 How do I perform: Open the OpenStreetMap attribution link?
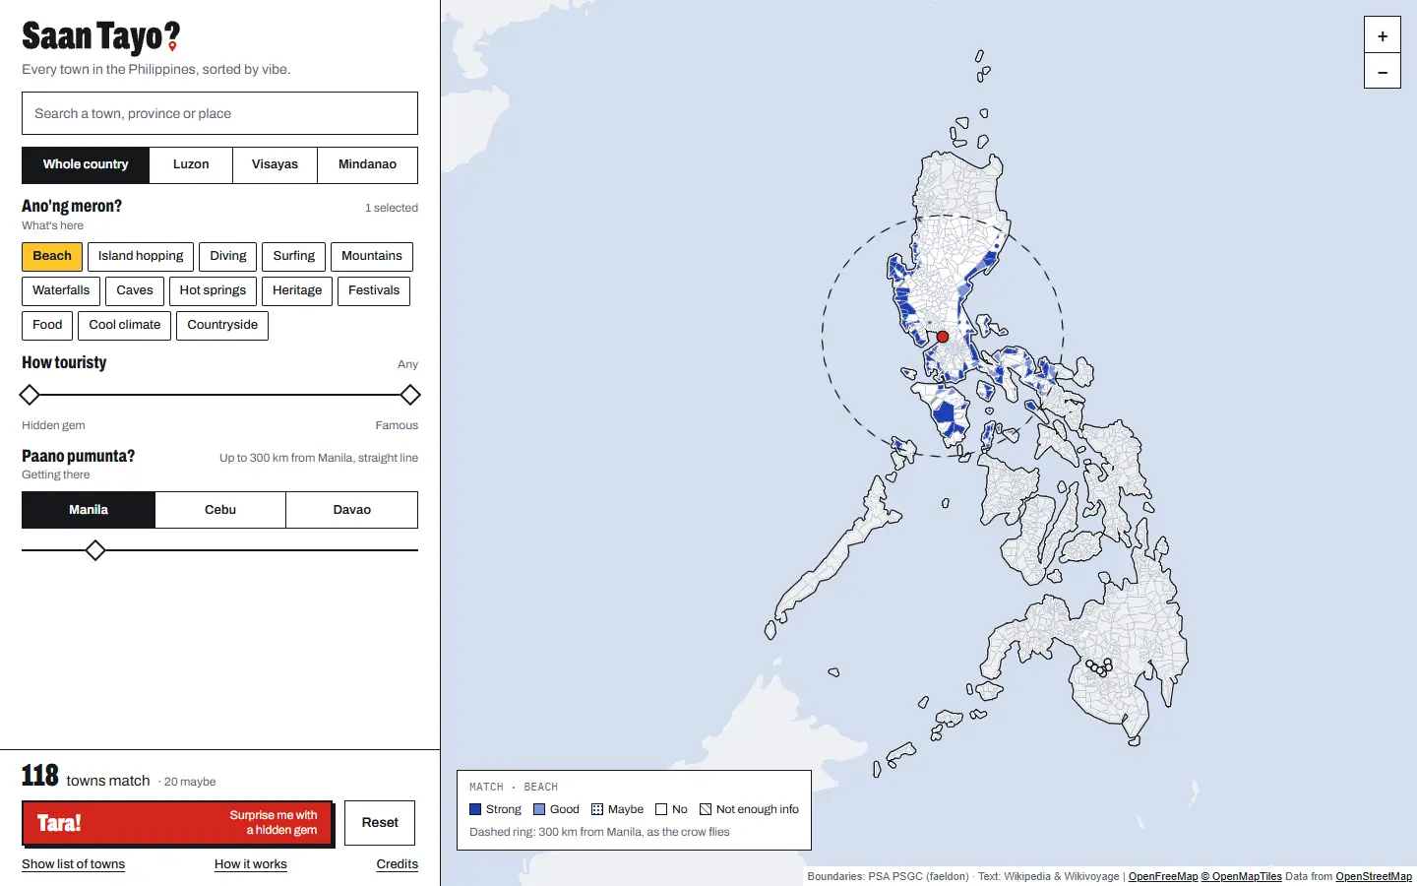point(1374,876)
